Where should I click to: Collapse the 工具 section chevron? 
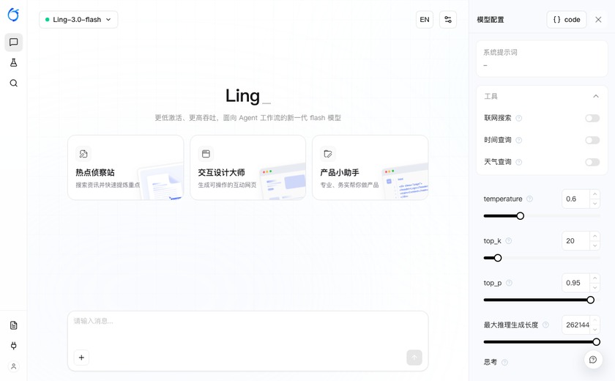click(596, 96)
